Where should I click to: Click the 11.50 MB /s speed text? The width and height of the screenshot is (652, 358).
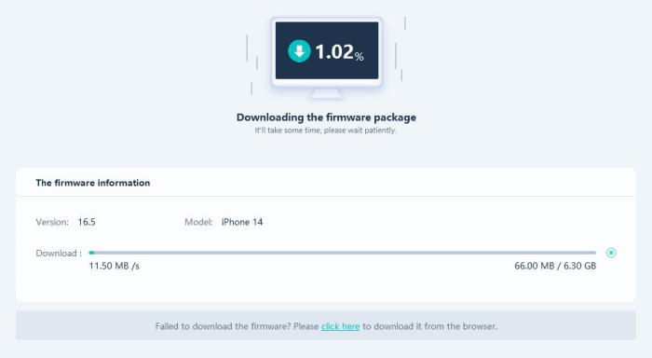(x=114, y=266)
